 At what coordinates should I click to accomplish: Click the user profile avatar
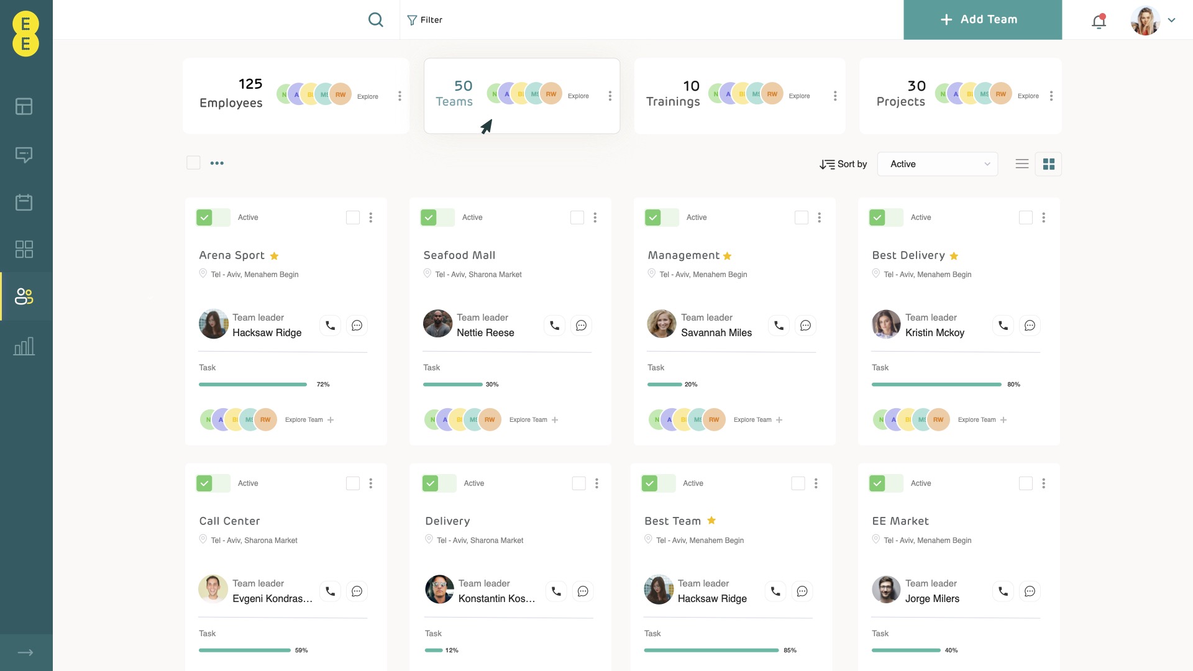coord(1145,21)
